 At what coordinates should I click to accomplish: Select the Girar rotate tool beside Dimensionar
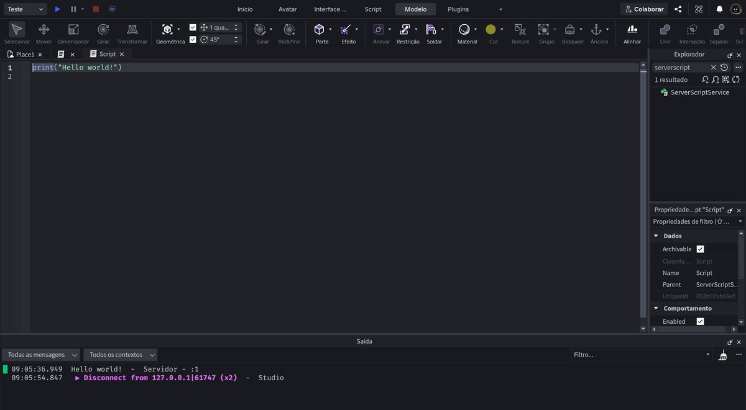(x=103, y=33)
